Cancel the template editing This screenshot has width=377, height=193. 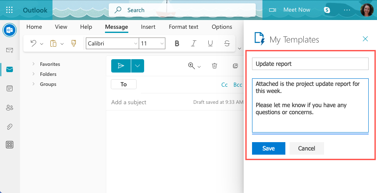coord(307,148)
